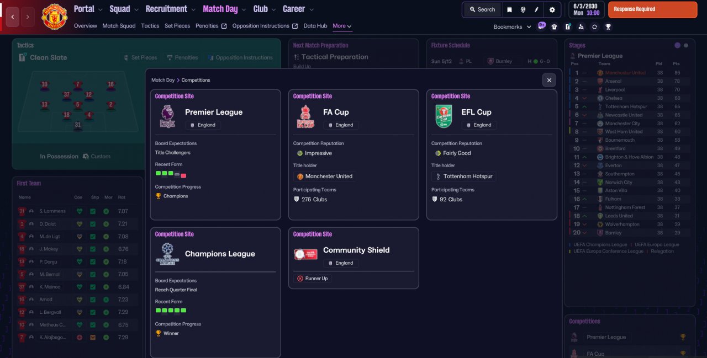This screenshot has width=707, height=358.
Task: Click the Champions trophy icon in Premier League
Action: pos(159,196)
